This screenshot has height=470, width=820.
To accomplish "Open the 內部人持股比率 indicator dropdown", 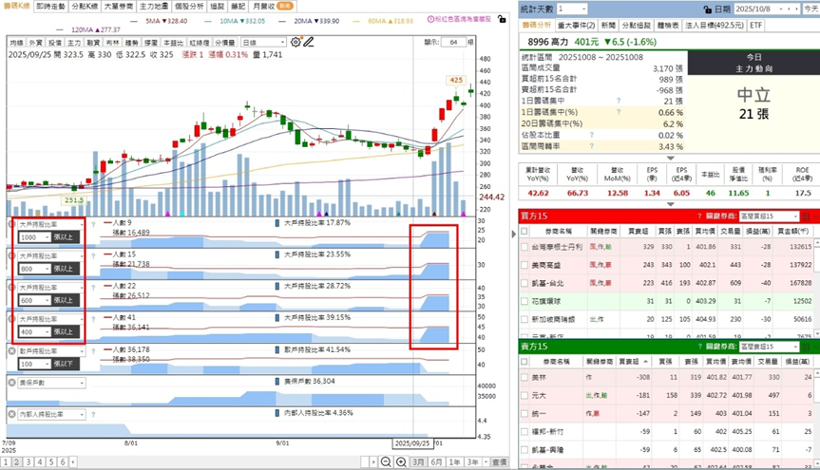I will click(x=51, y=414).
